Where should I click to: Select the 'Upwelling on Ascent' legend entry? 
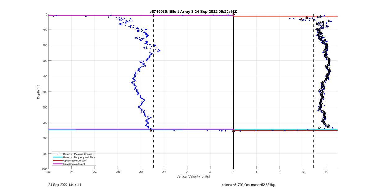click(x=74, y=164)
